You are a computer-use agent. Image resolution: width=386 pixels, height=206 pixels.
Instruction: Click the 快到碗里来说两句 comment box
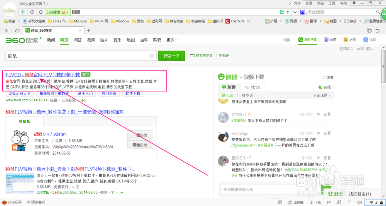[x=270, y=189]
